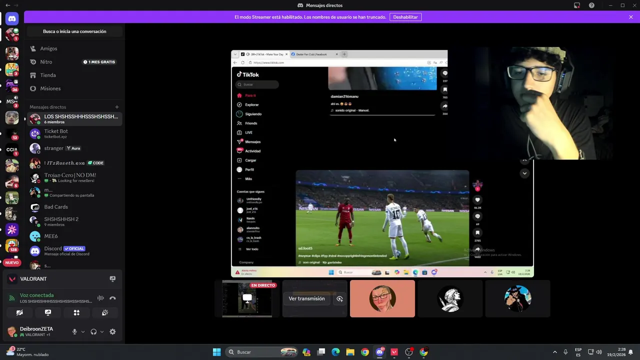
Task: Open File Explorer from taskbar
Action: pyautogui.click(x=350, y=352)
